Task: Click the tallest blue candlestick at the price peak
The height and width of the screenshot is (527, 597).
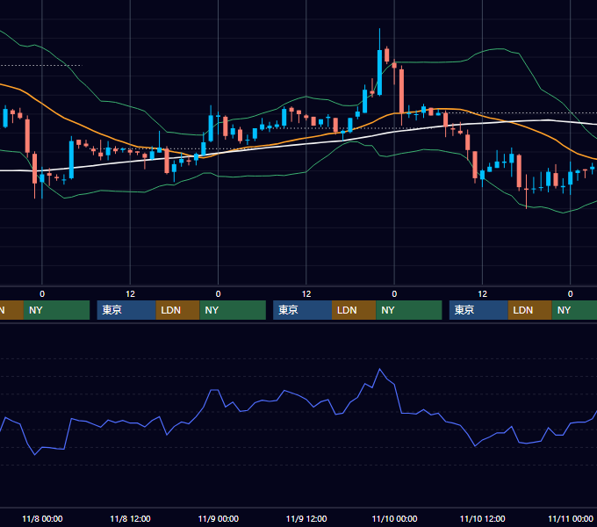Action: tap(379, 72)
